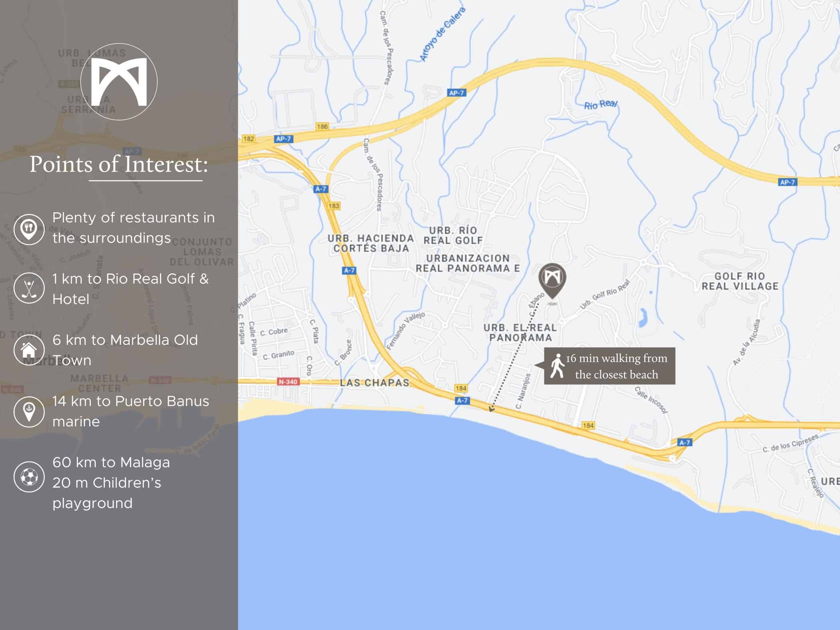Click the large M logo in sidebar
The width and height of the screenshot is (840, 630).
tap(119, 82)
